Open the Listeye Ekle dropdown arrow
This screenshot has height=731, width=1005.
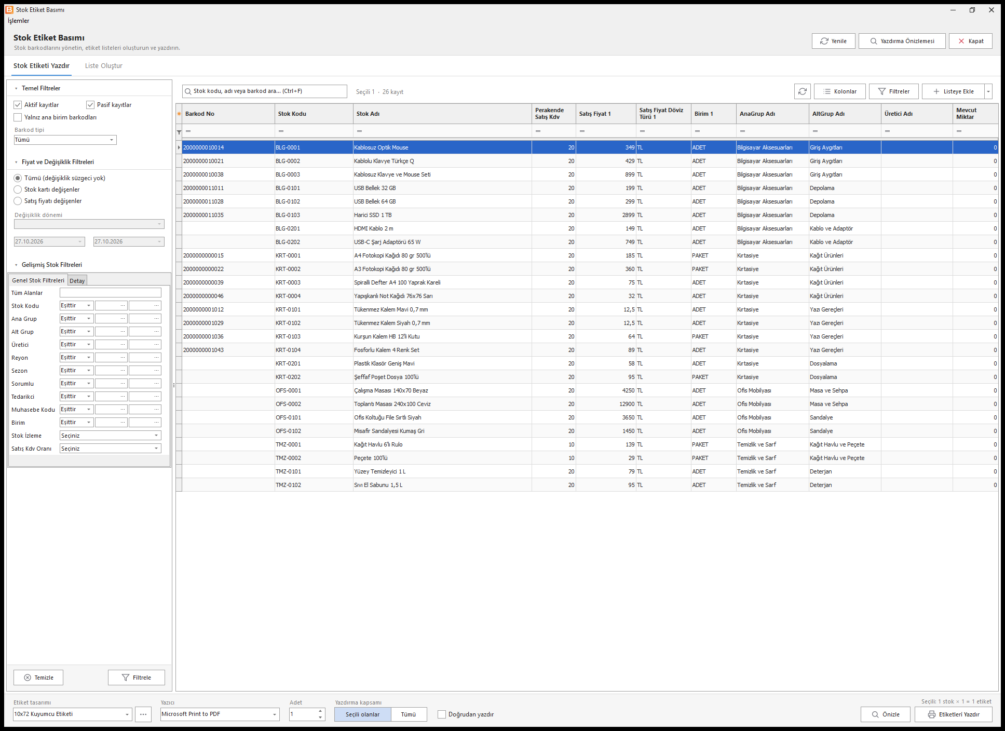pyautogui.click(x=988, y=91)
